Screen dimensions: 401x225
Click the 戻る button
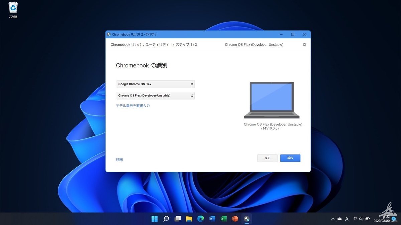[x=267, y=158]
